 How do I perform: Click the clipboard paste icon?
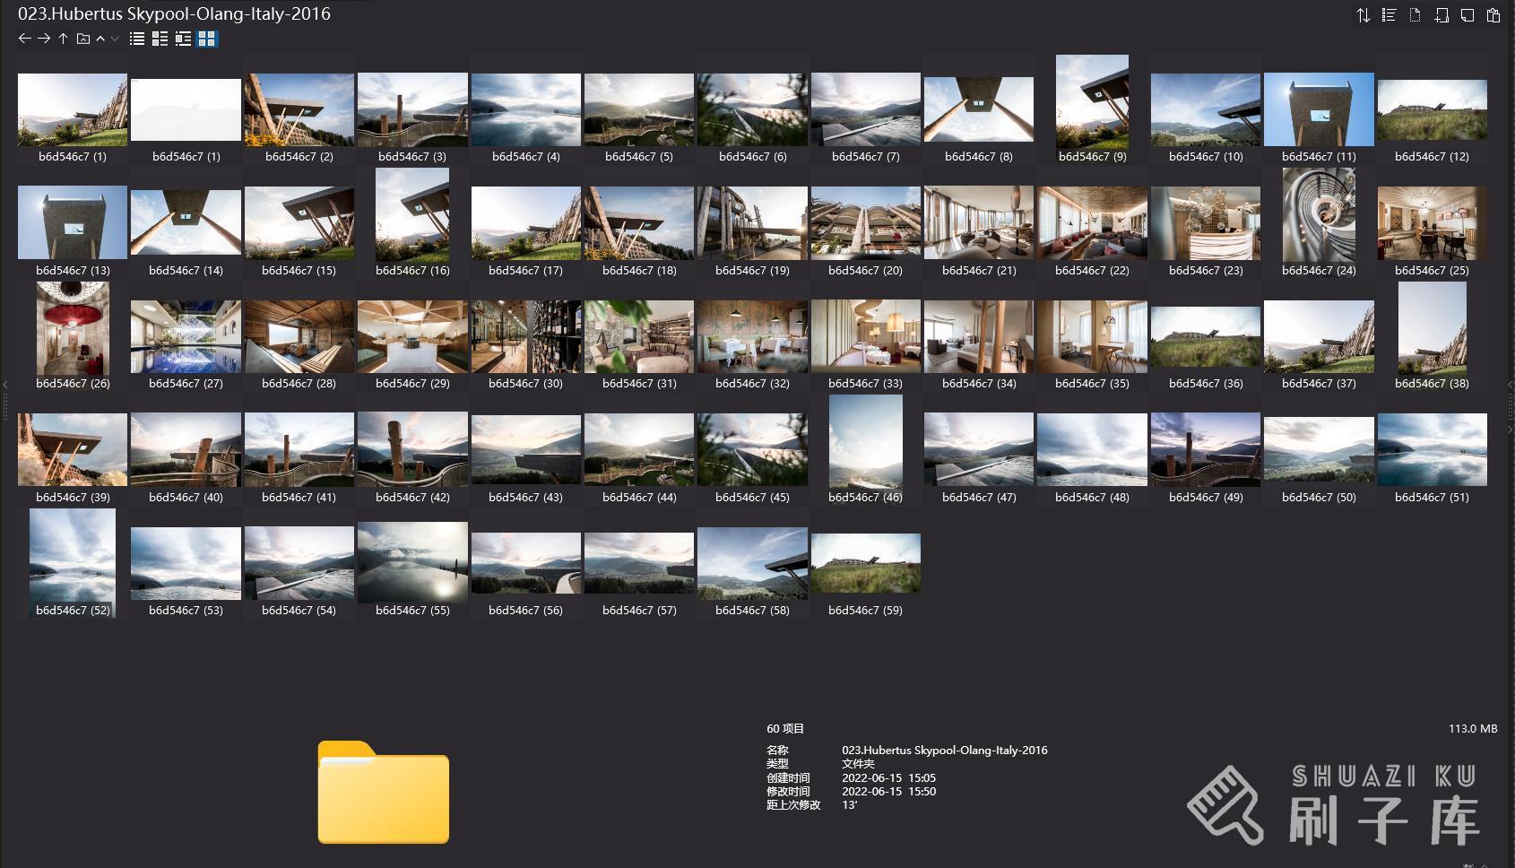click(x=1493, y=15)
